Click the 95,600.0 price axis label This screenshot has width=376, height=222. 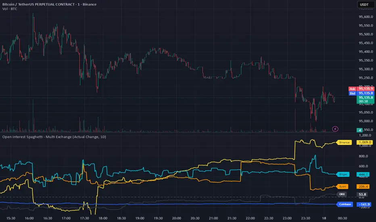(366, 17)
